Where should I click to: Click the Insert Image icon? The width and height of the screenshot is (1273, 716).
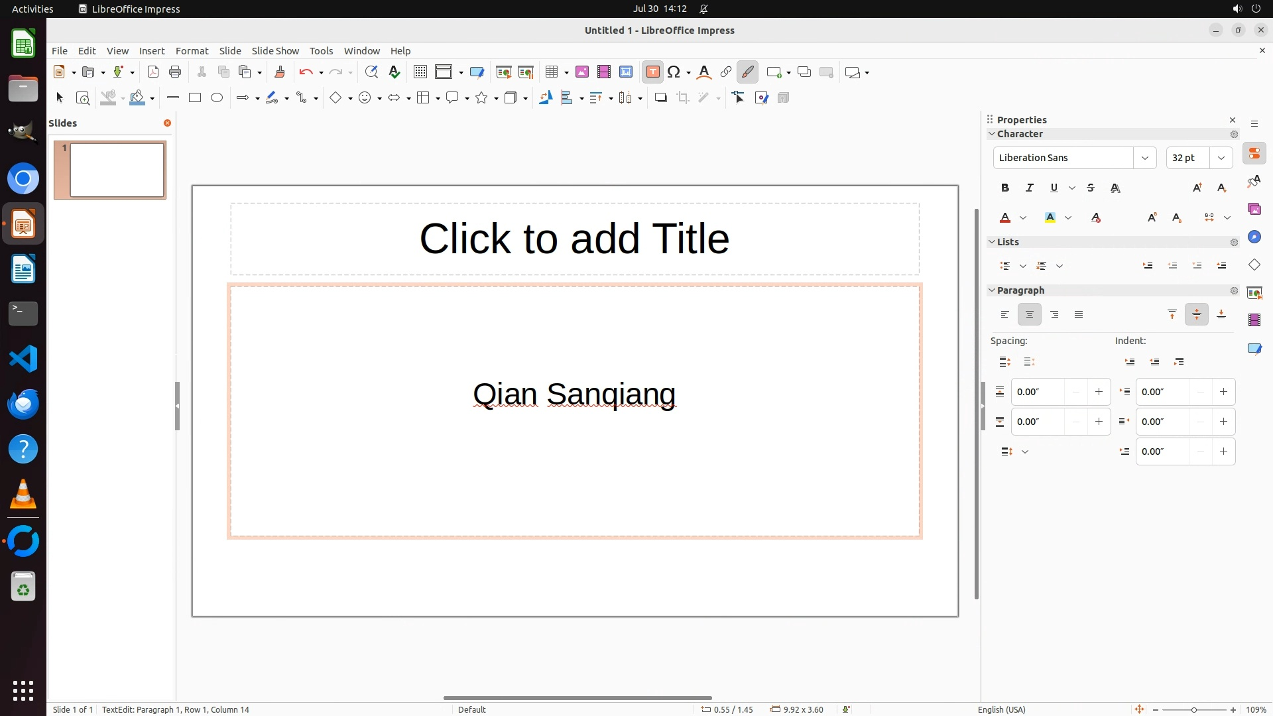pyautogui.click(x=582, y=72)
